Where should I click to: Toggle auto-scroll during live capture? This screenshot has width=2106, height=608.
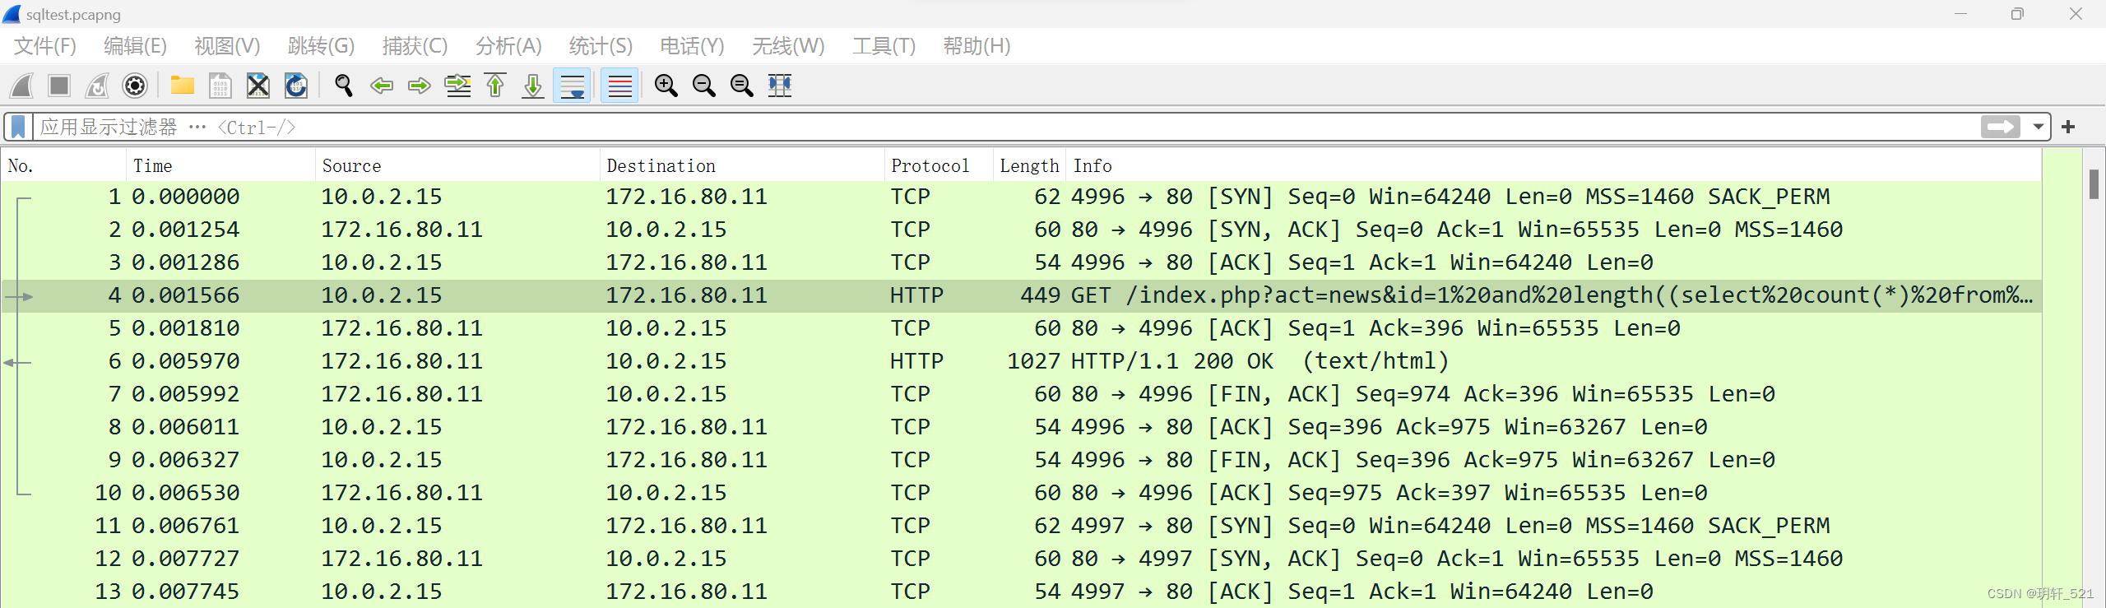(x=572, y=86)
